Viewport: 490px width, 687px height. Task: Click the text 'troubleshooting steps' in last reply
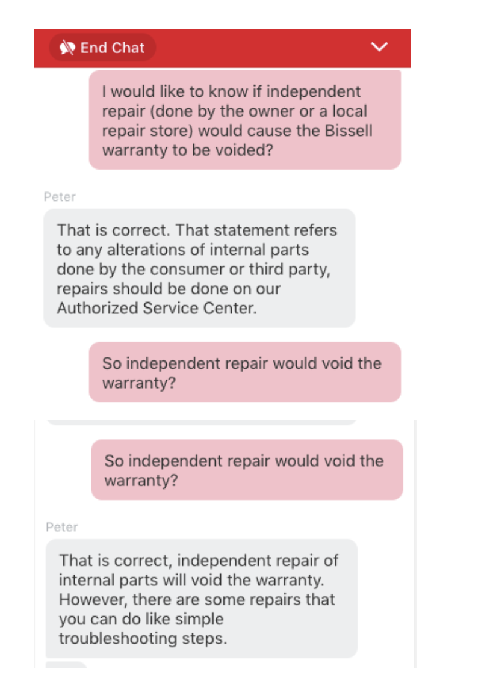click(x=142, y=639)
